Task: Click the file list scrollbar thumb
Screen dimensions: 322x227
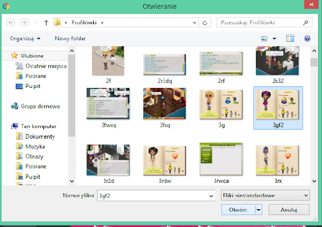Action: click(x=314, y=62)
